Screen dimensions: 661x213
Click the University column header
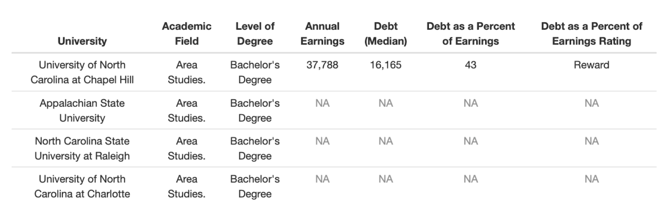pos(82,41)
